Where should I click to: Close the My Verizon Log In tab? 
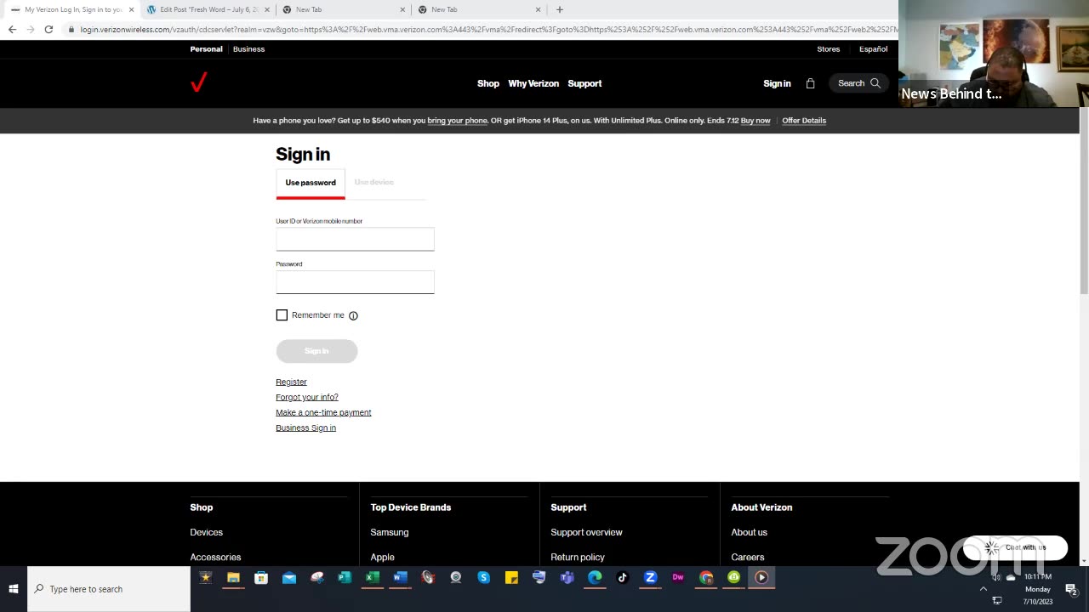point(131,9)
